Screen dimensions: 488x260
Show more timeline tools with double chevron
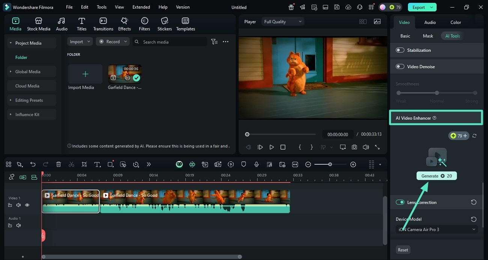point(149,164)
